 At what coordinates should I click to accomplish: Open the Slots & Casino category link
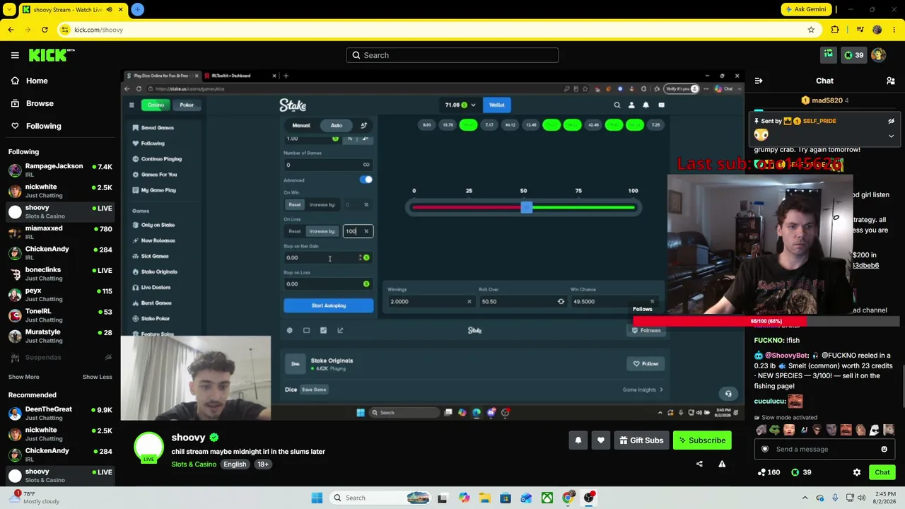pyautogui.click(x=194, y=464)
